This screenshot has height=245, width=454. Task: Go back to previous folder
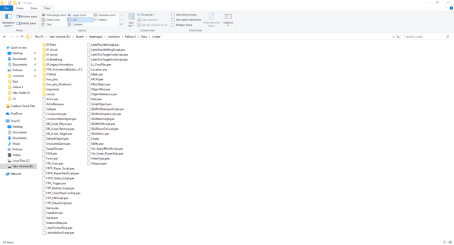(x=4, y=37)
